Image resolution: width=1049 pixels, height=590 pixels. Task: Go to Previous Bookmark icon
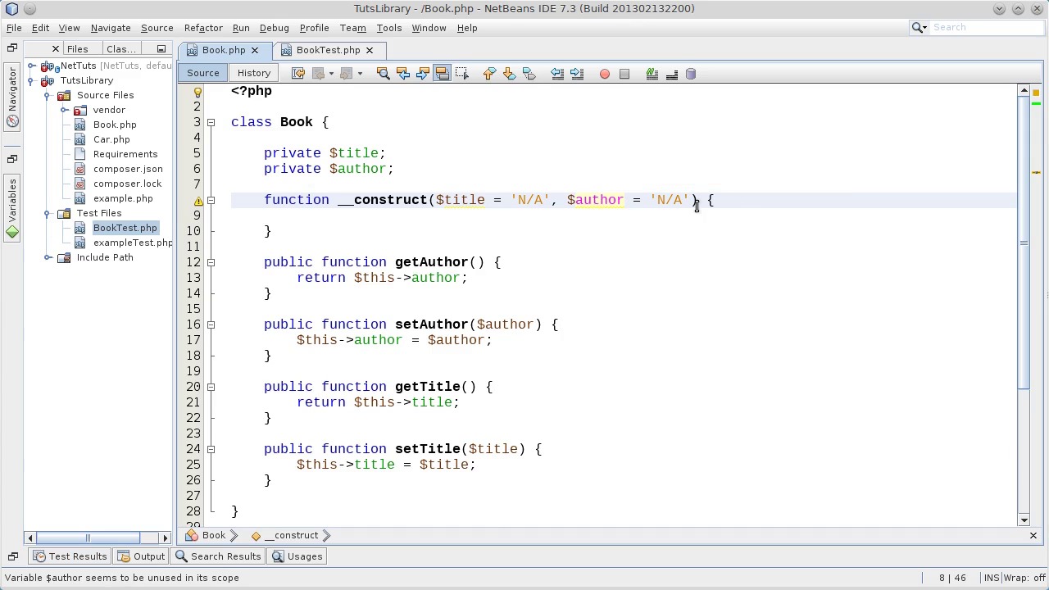(x=489, y=74)
